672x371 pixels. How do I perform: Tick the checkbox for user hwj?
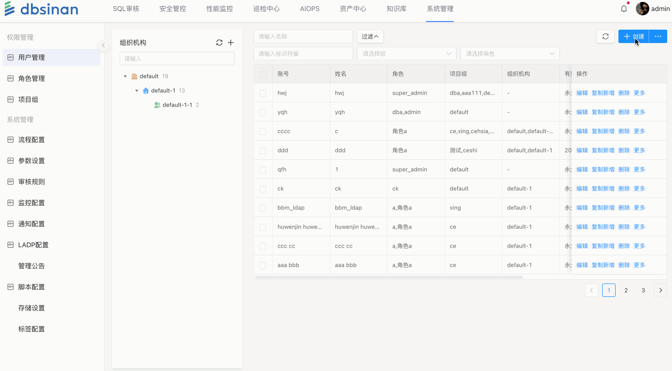263,93
